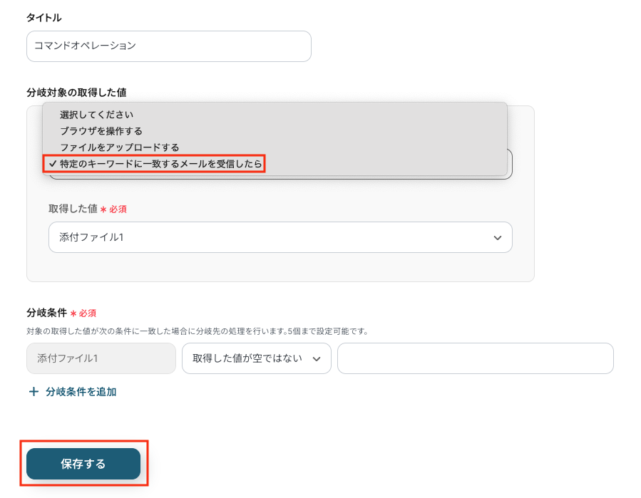The image size is (641, 498).
Task: Click the chevron arrow on the 添付ファイル1 dropdown
Action: [498, 238]
